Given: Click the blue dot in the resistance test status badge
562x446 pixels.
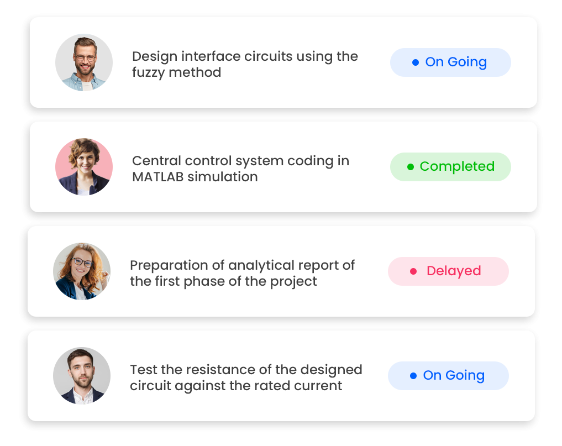Looking at the screenshot, I should 413,376.
